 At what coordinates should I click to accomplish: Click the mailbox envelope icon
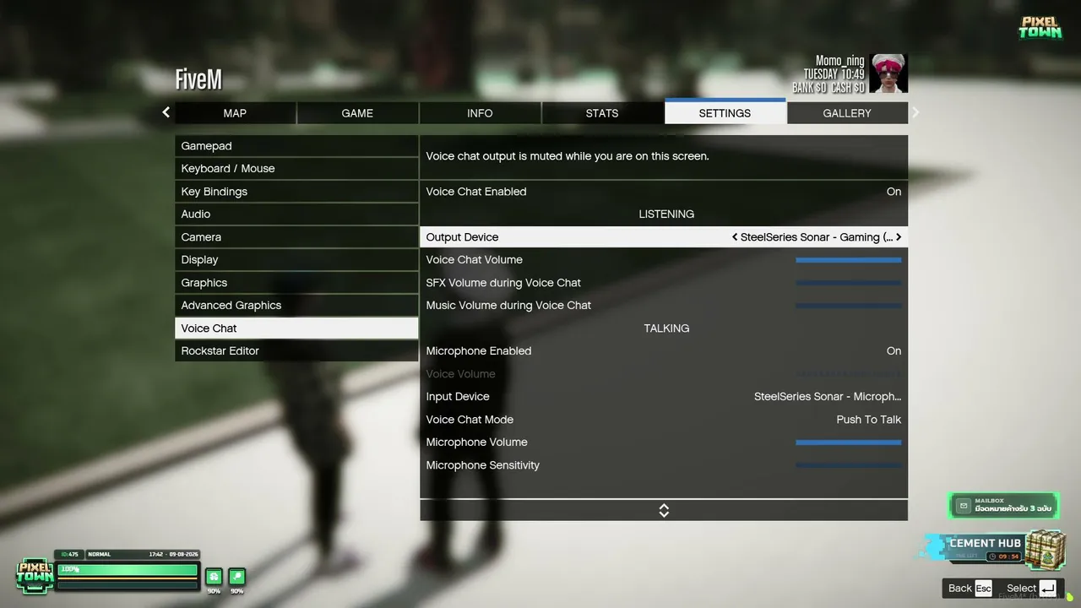click(x=963, y=506)
